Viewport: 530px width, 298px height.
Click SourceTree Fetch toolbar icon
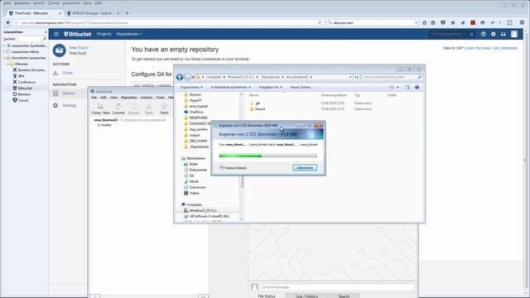[x=164, y=108]
